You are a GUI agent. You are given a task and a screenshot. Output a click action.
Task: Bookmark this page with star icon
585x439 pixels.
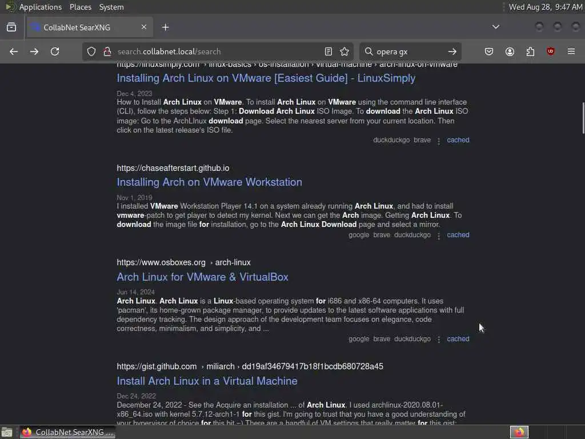coord(344,51)
